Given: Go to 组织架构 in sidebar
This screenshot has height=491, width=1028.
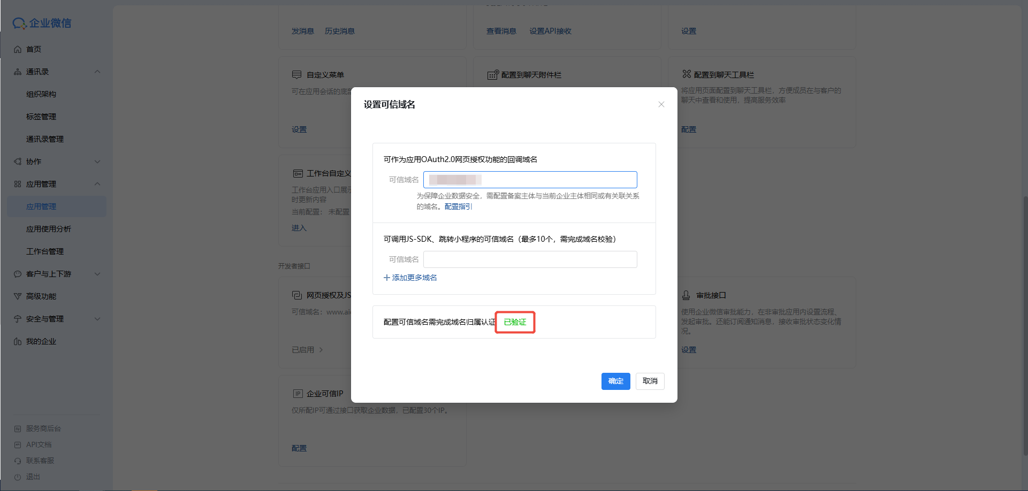Looking at the screenshot, I should click(41, 94).
